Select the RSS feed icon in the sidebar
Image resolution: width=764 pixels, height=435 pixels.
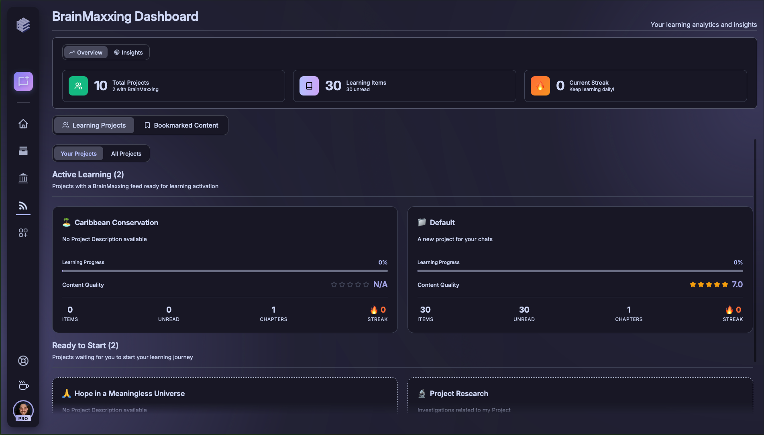coord(23,205)
